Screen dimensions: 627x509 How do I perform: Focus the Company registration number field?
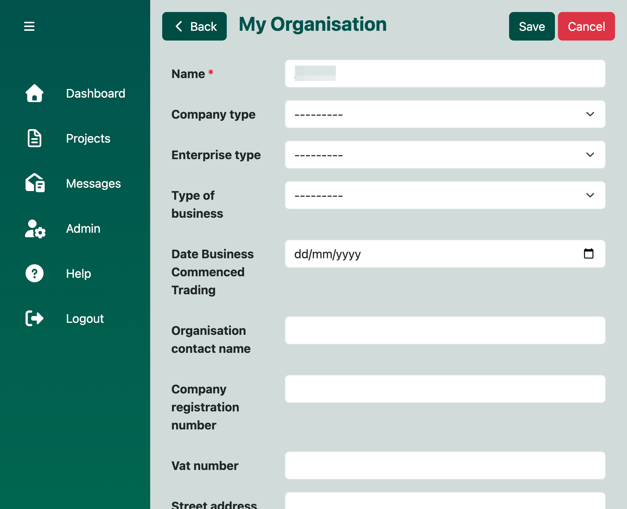[x=445, y=389]
